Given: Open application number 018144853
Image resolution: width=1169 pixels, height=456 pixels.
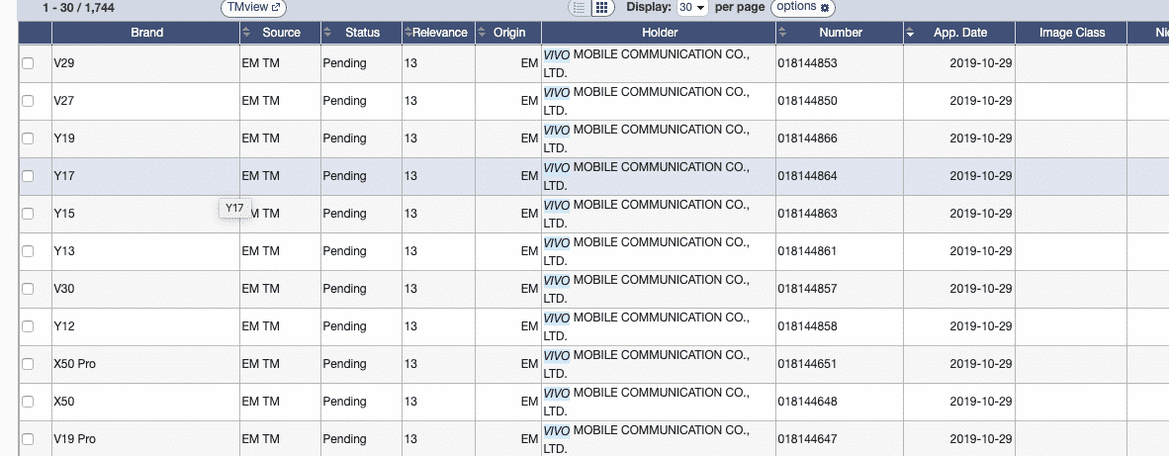Looking at the screenshot, I should pyautogui.click(x=807, y=63).
